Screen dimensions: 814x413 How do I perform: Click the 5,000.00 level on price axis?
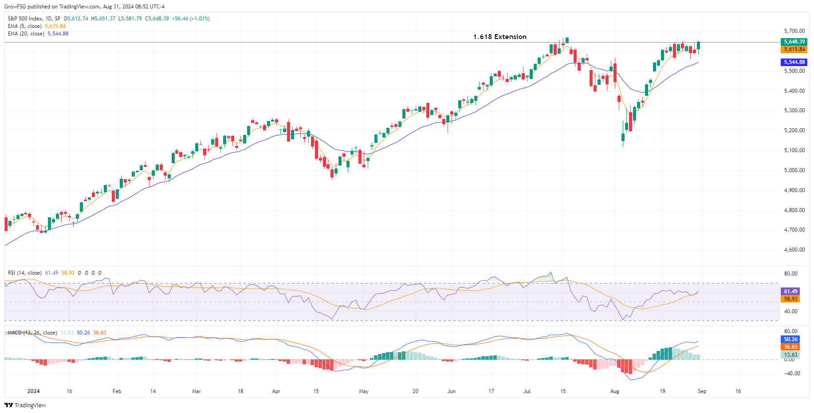pos(794,170)
